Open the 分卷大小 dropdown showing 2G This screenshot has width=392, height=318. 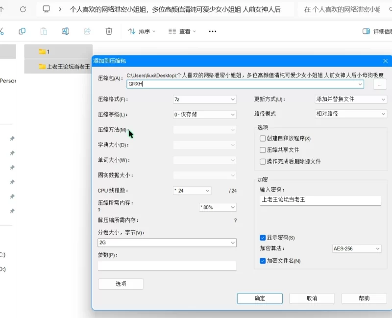tap(167, 243)
